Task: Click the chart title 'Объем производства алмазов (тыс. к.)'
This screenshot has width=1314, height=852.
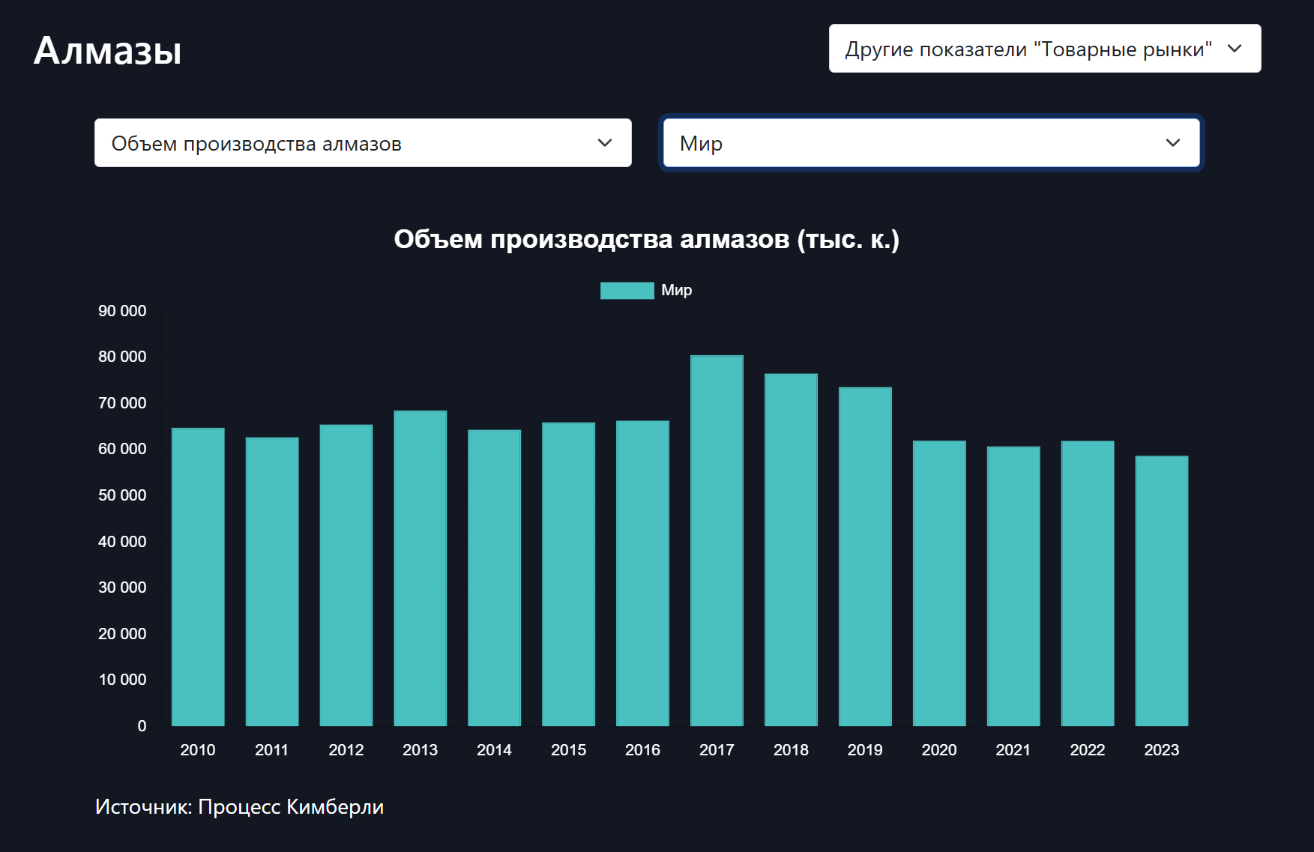Action: tap(647, 239)
